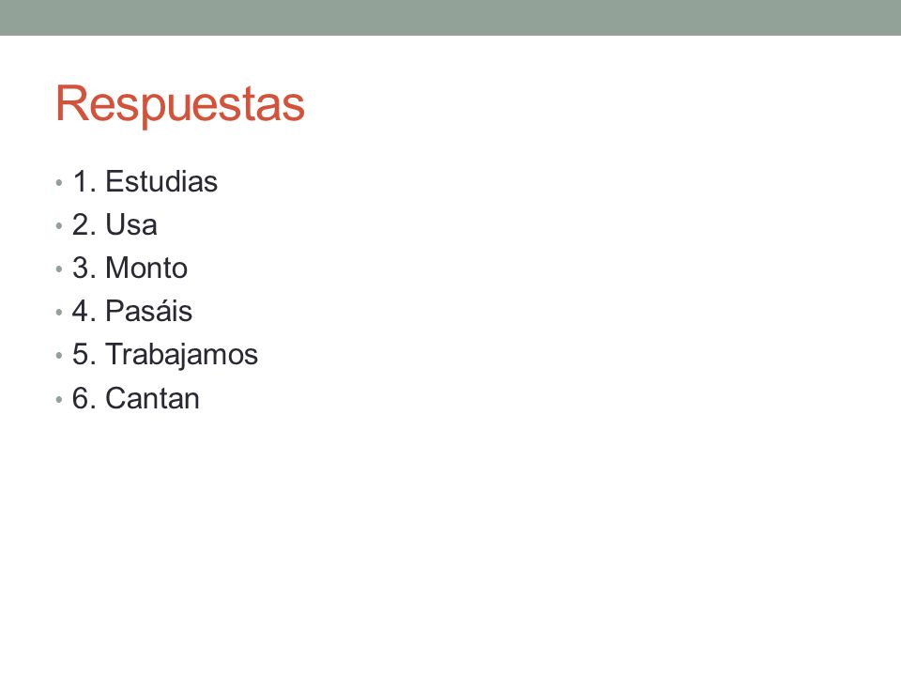The image size is (901, 676).
Task: Click the number 1 in the list
Action: tap(81, 181)
